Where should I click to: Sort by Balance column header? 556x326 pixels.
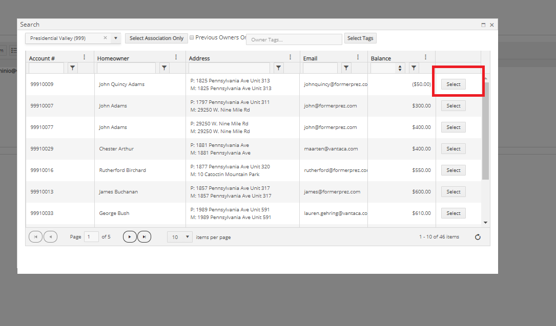[x=381, y=58]
